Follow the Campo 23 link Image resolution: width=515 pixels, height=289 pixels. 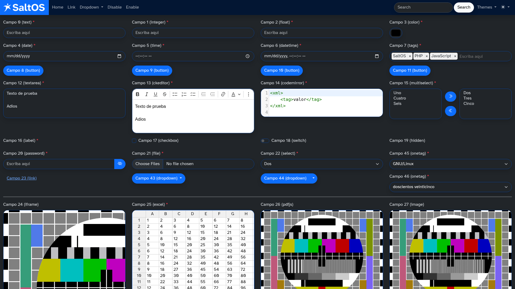tap(21, 178)
